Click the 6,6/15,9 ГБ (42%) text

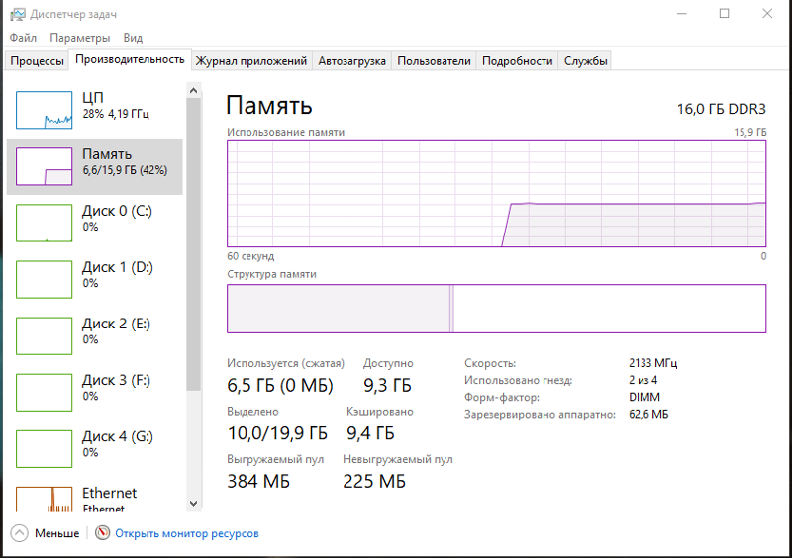coord(125,170)
